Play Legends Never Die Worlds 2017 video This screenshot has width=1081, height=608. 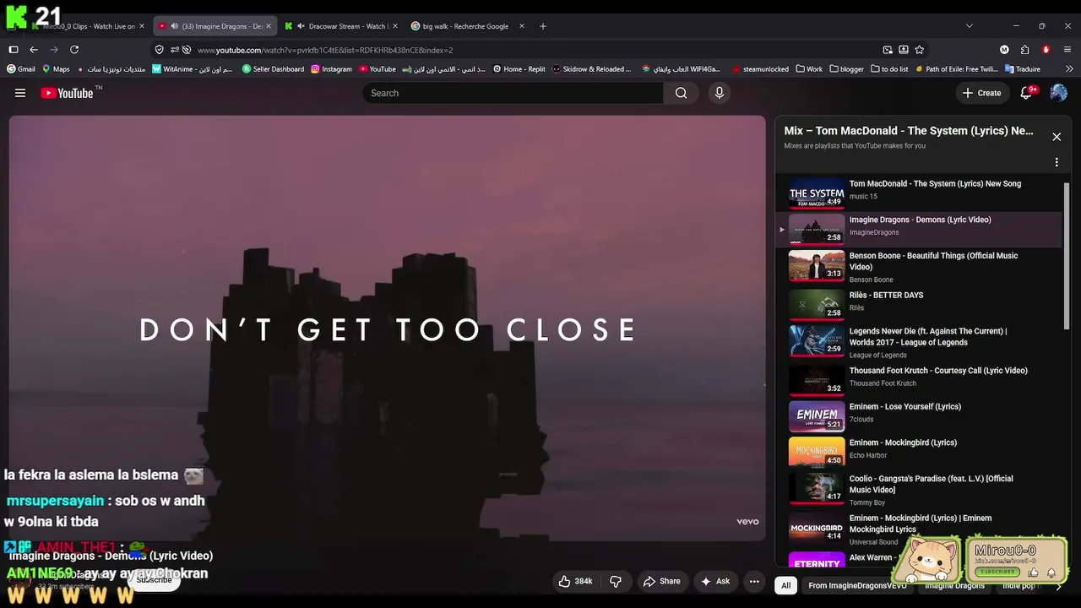tap(919, 342)
